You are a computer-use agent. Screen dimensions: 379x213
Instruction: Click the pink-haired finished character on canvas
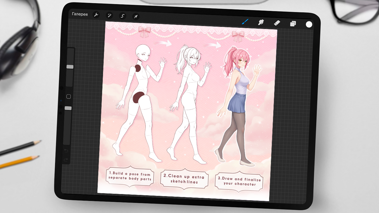coord(239,106)
